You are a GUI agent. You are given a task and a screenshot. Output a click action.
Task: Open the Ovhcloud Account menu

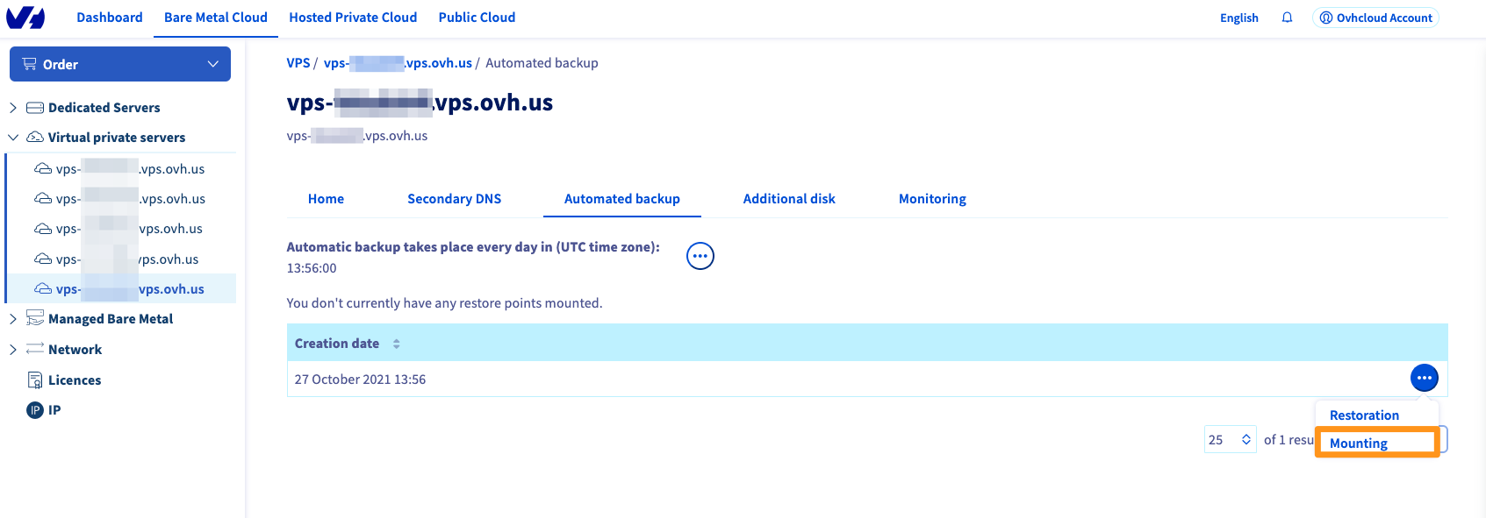(1375, 18)
